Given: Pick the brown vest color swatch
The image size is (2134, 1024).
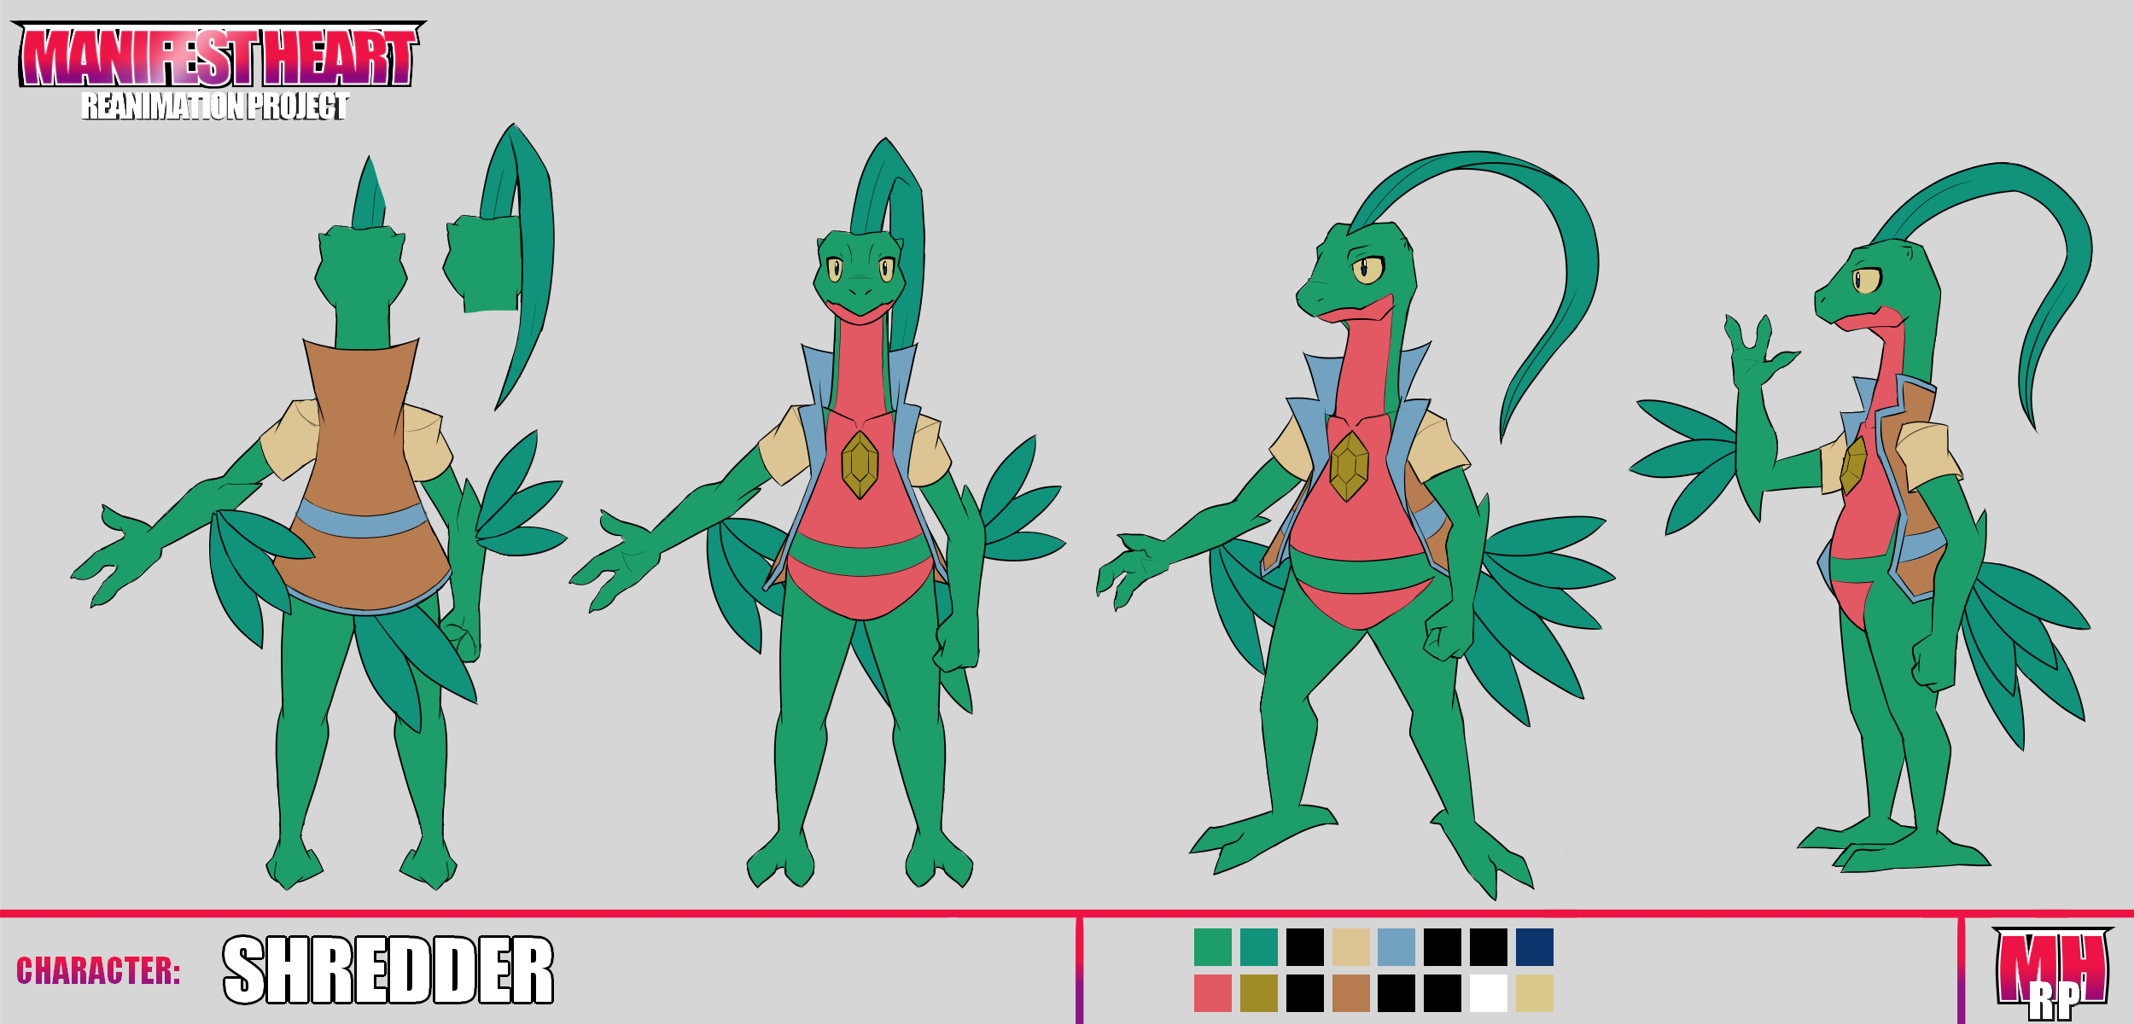Looking at the screenshot, I should point(1351,993).
